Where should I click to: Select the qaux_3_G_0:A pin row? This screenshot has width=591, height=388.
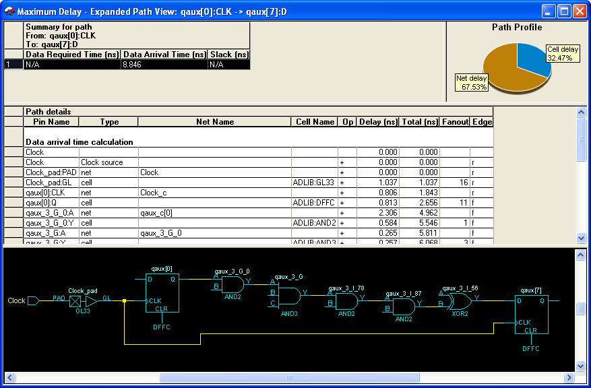pos(259,213)
